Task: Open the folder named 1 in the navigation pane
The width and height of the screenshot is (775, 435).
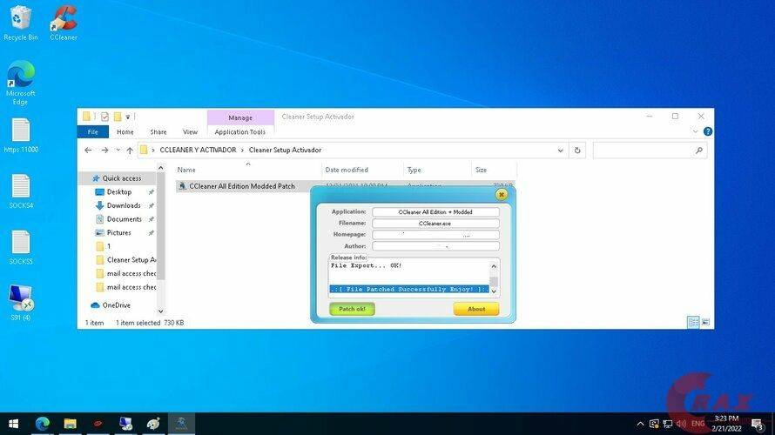Action: tap(109, 246)
